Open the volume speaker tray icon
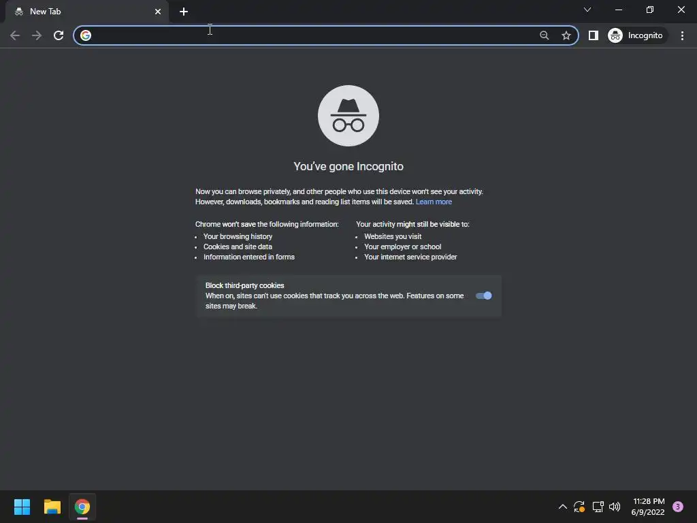The image size is (697, 523). pos(615,507)
